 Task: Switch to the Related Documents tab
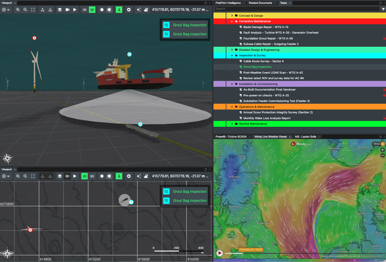(x=260, y=3)
